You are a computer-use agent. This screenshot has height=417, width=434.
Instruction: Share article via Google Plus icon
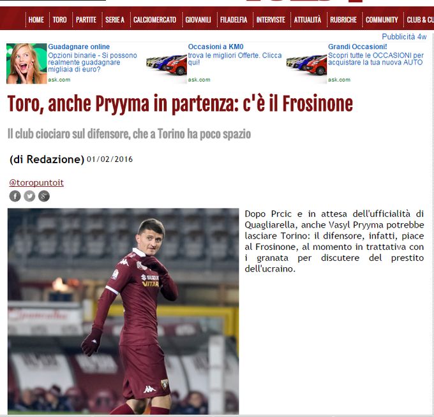coord(44,196)
